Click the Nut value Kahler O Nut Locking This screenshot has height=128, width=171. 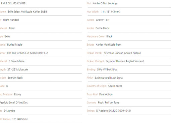[105, 3]
